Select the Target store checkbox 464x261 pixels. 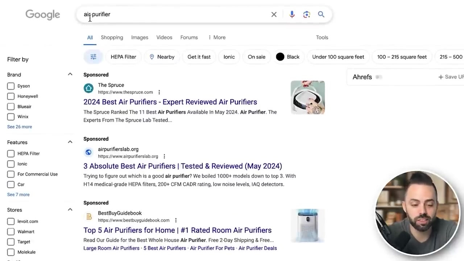click(11, 242)
